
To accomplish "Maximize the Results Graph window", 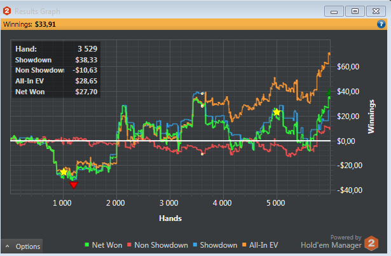I will pos(355,11).
